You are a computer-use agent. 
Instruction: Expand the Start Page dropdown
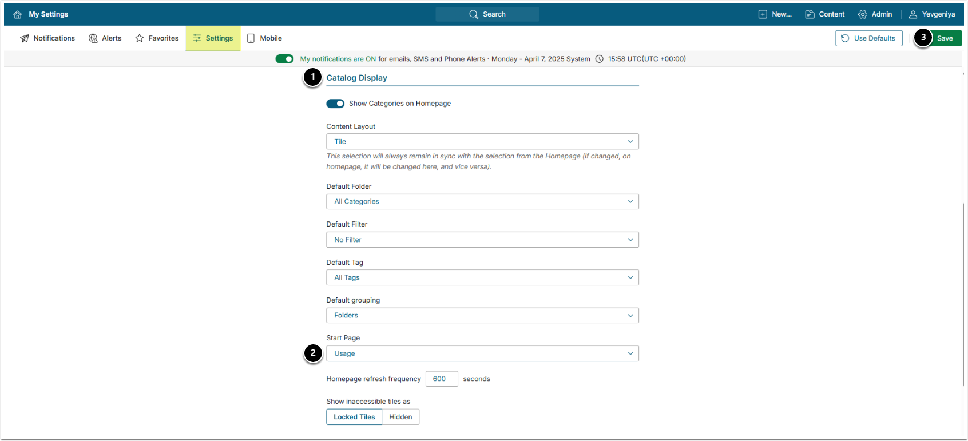tap(482, 353)
